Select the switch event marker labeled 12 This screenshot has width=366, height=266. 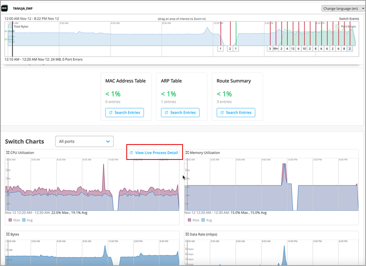pyautogui.click(x=292, y=49)
